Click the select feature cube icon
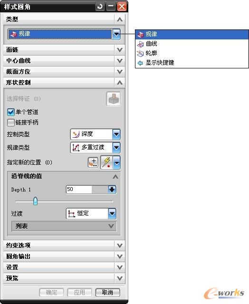 click(x=114, y=99)
